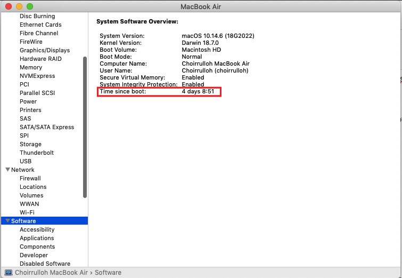The width and height of the screenshot is (402, 278).
Task: Show Memory information
Action: tap(31, 67)
